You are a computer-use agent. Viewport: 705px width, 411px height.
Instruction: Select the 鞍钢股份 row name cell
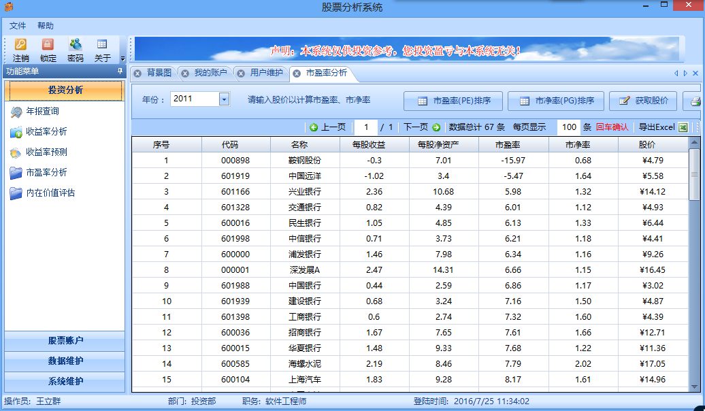point(306,161)
